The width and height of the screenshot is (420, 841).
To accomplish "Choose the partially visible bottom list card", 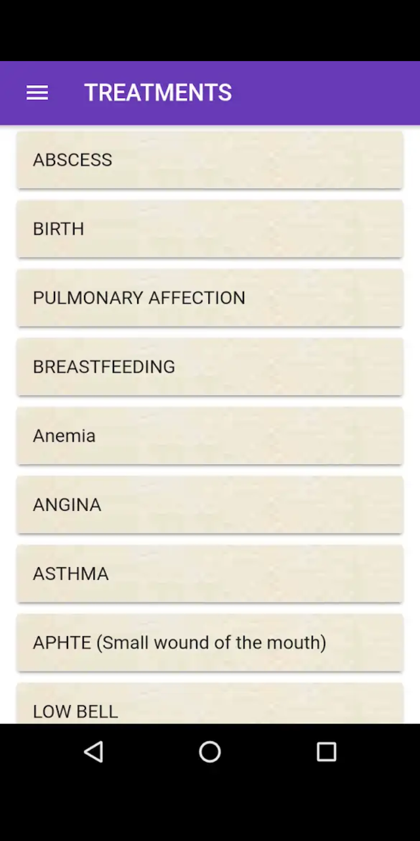I will click(x=210, y=704).
